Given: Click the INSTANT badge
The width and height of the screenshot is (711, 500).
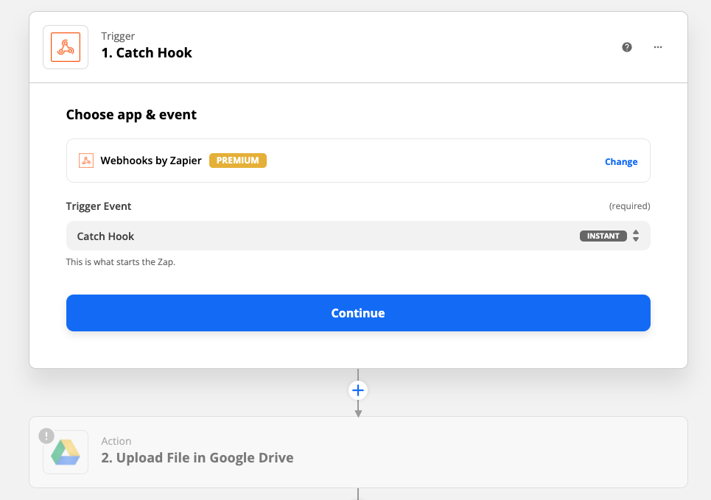Looking at the screenshot, I should coord(603,236).
